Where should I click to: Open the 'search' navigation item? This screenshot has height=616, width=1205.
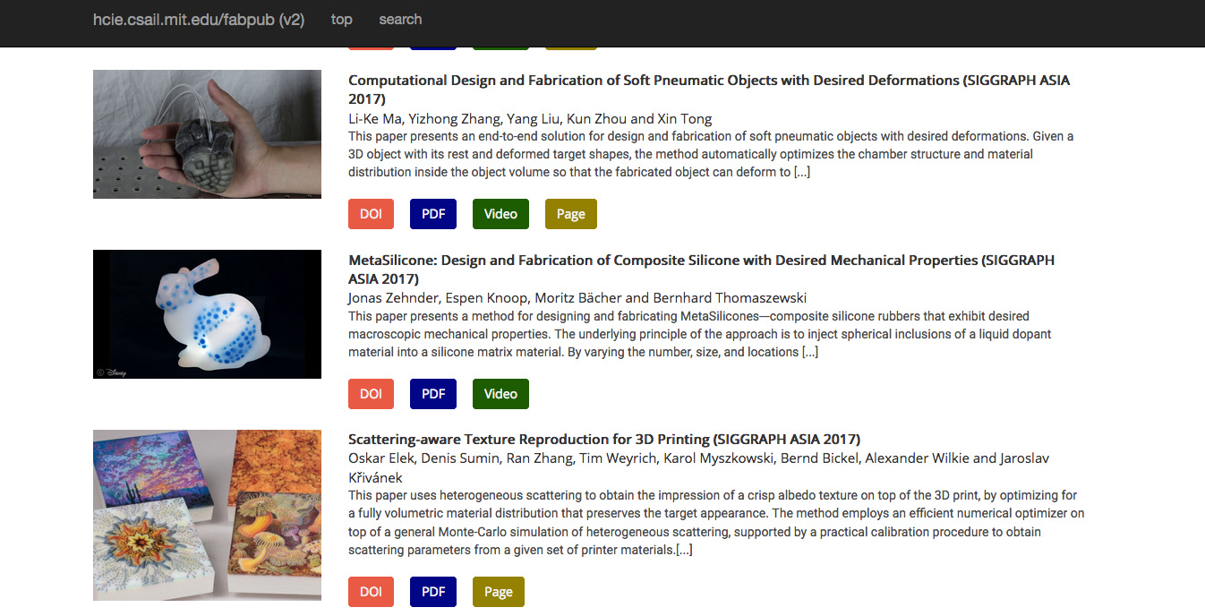(x=400, y=20)
